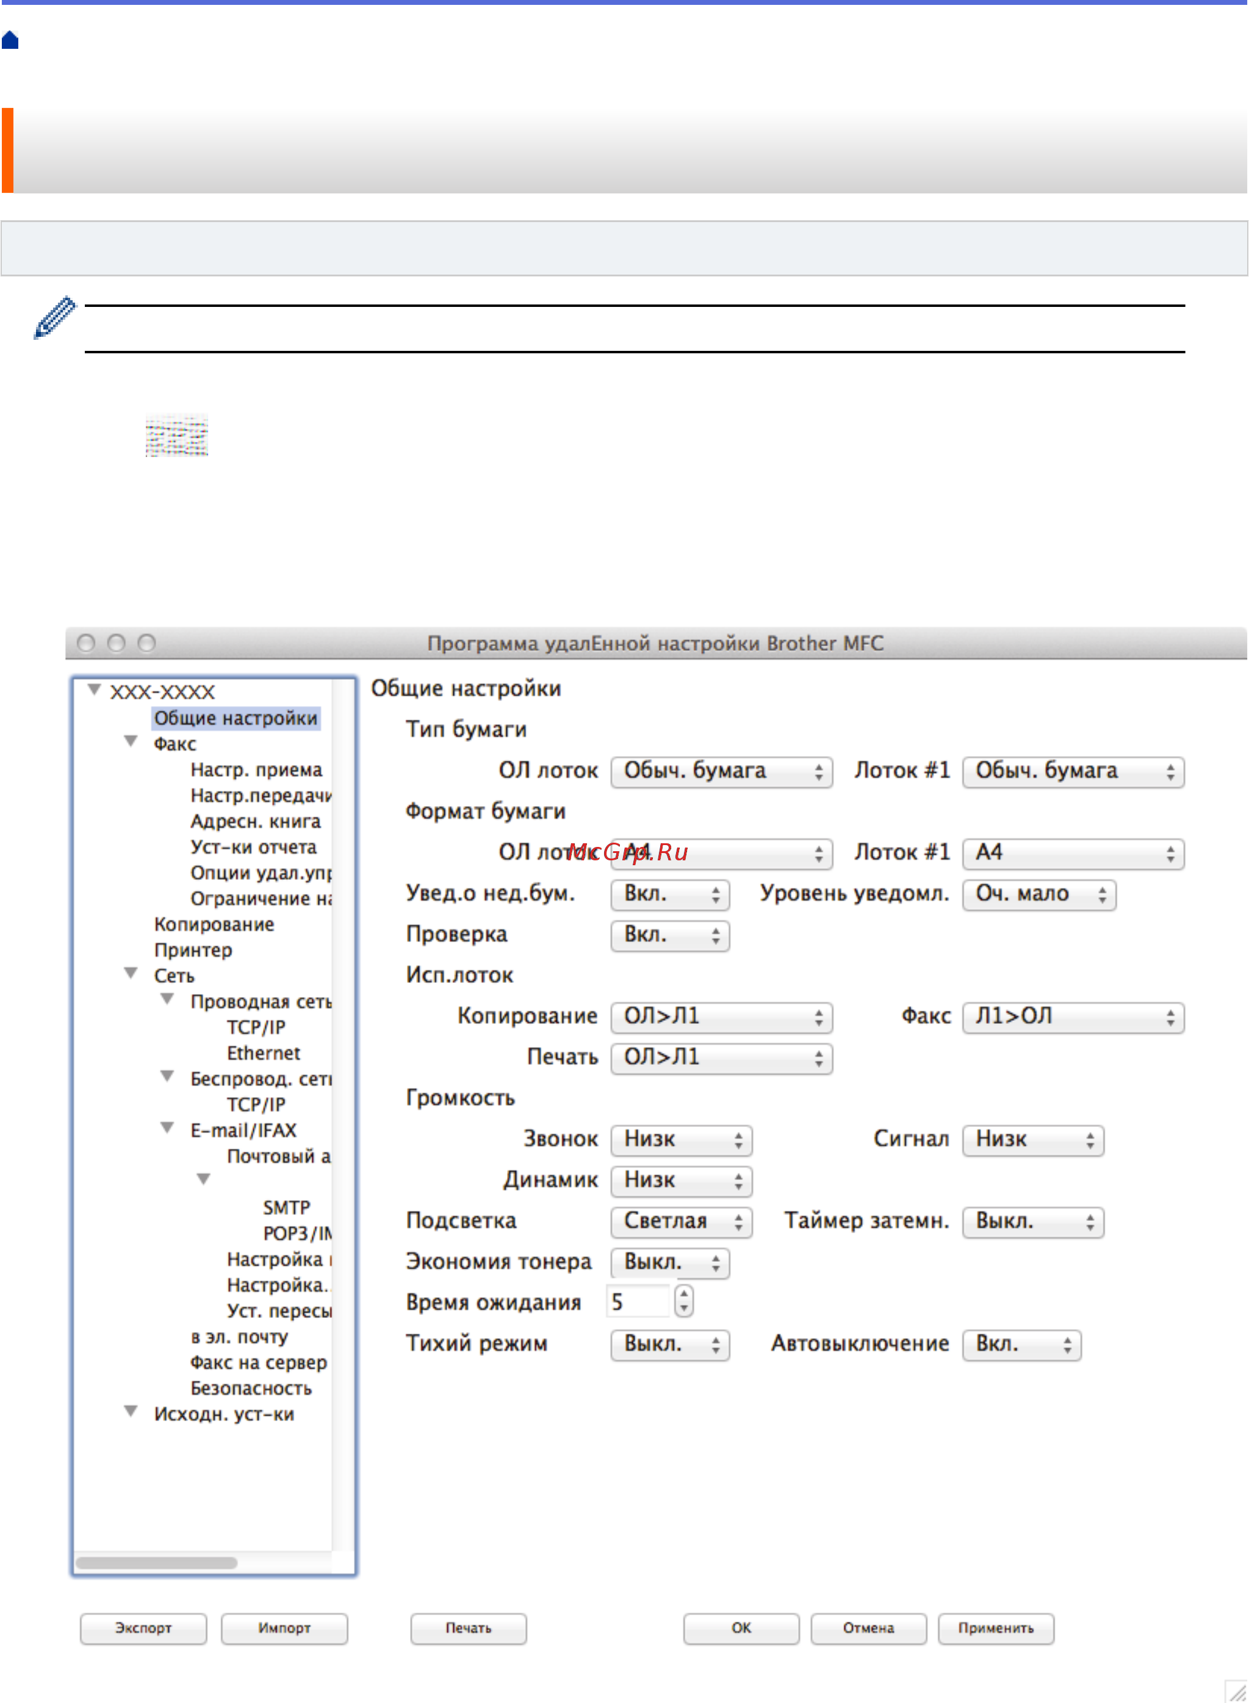Open ОЛ лоток paper type dropdown
Image resolution: width=1249 pixels, height=1703 pixels.
pyautogui.click(x=722, y=772)
